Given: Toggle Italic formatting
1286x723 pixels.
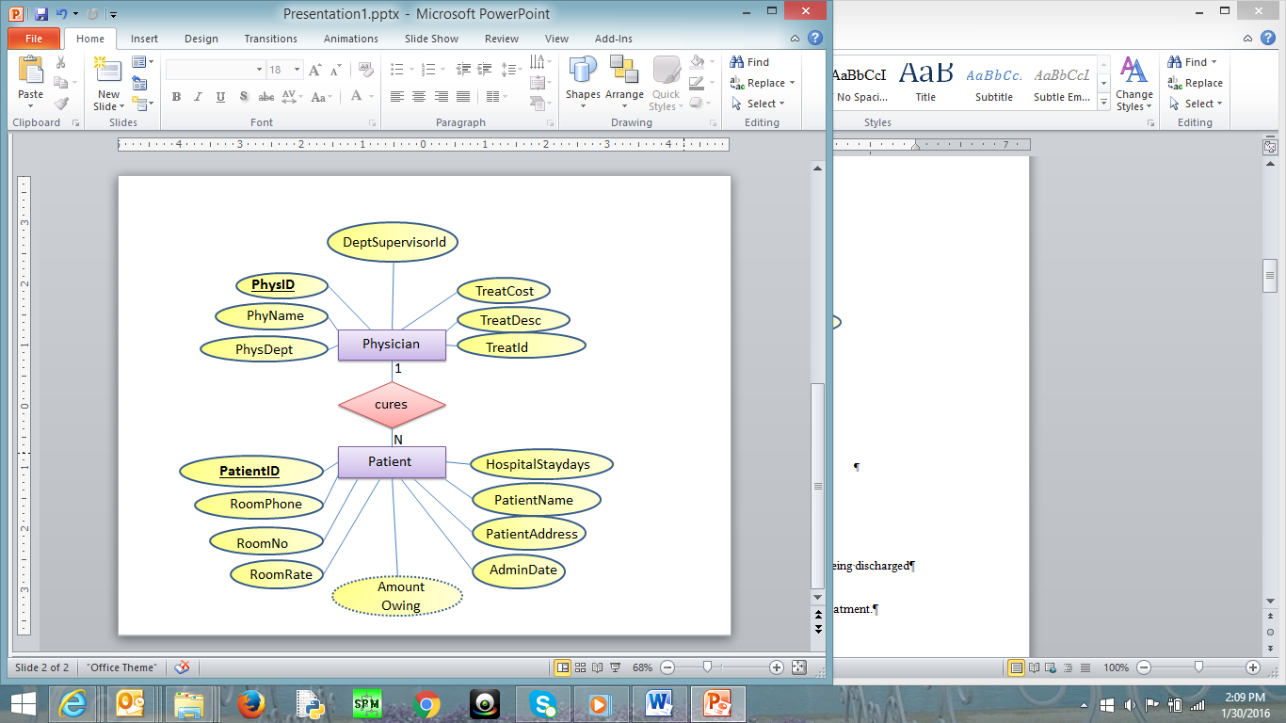Looking at the screenshot, I should click(x=198, y=97).
